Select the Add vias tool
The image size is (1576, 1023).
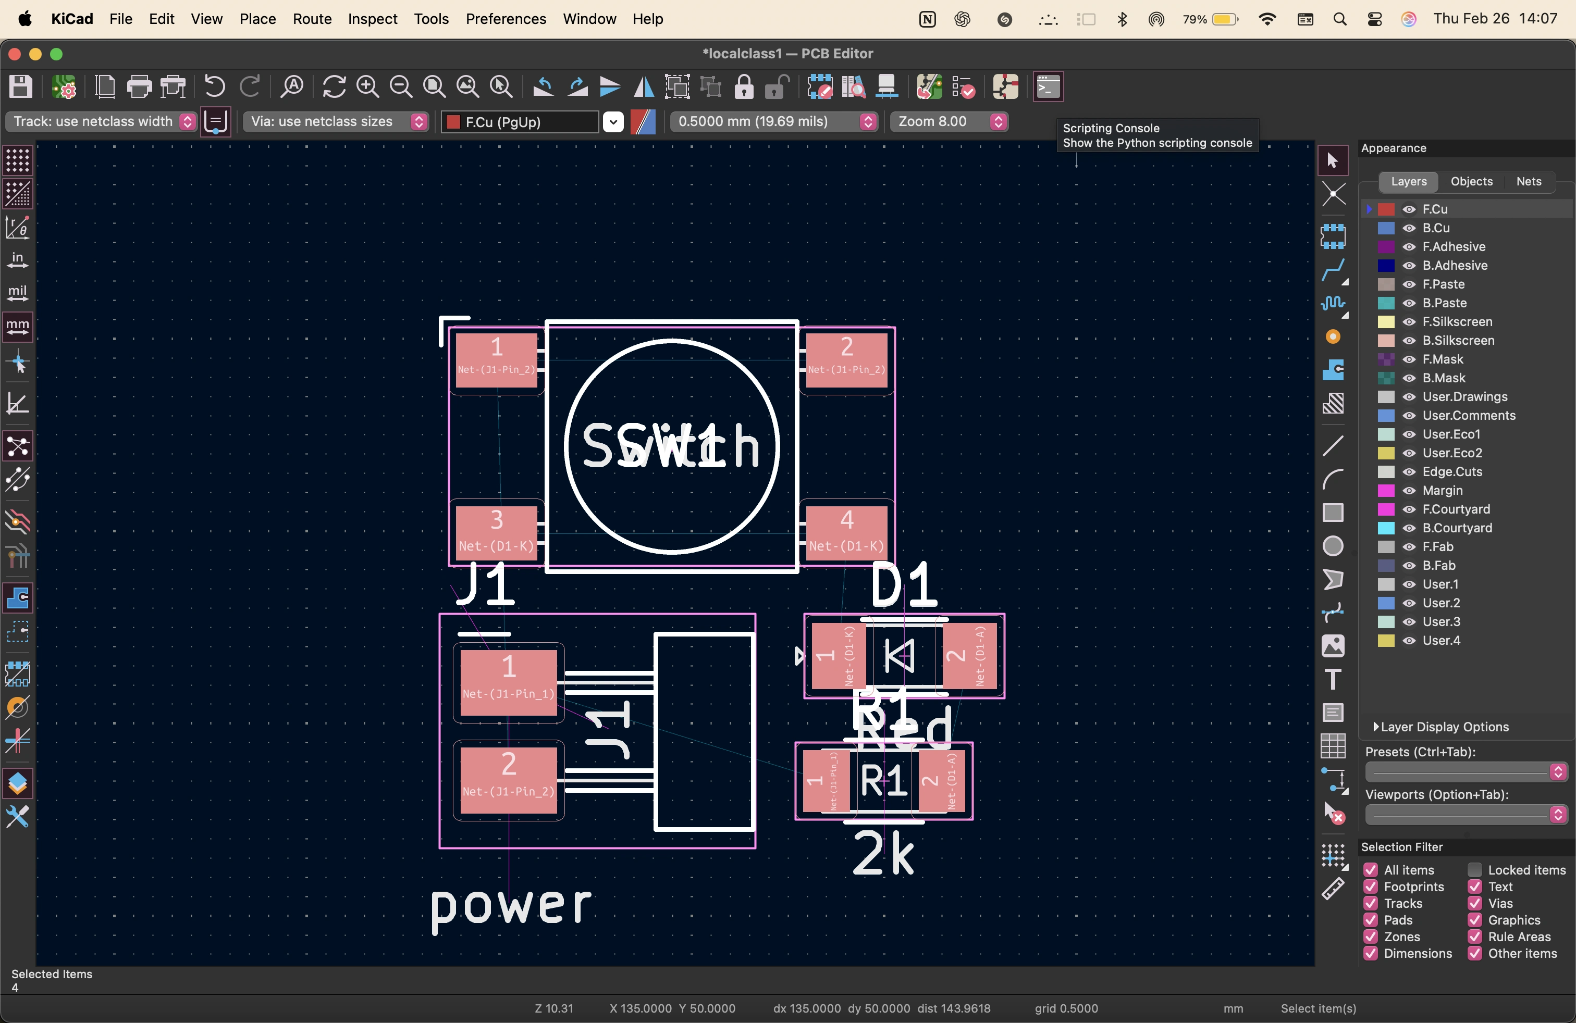coord(1333,337)
